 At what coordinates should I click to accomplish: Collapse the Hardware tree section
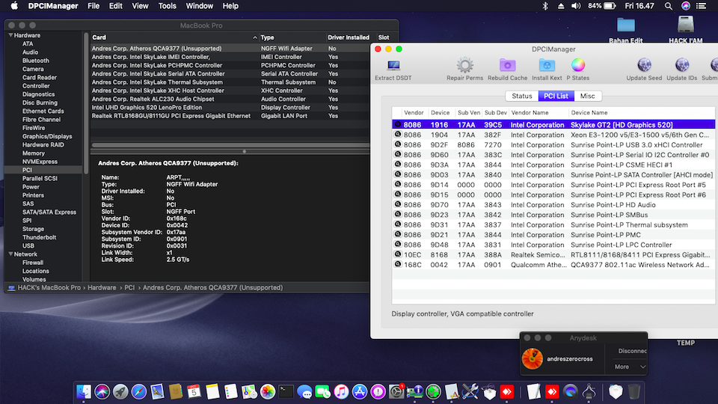tap(10, 35)
